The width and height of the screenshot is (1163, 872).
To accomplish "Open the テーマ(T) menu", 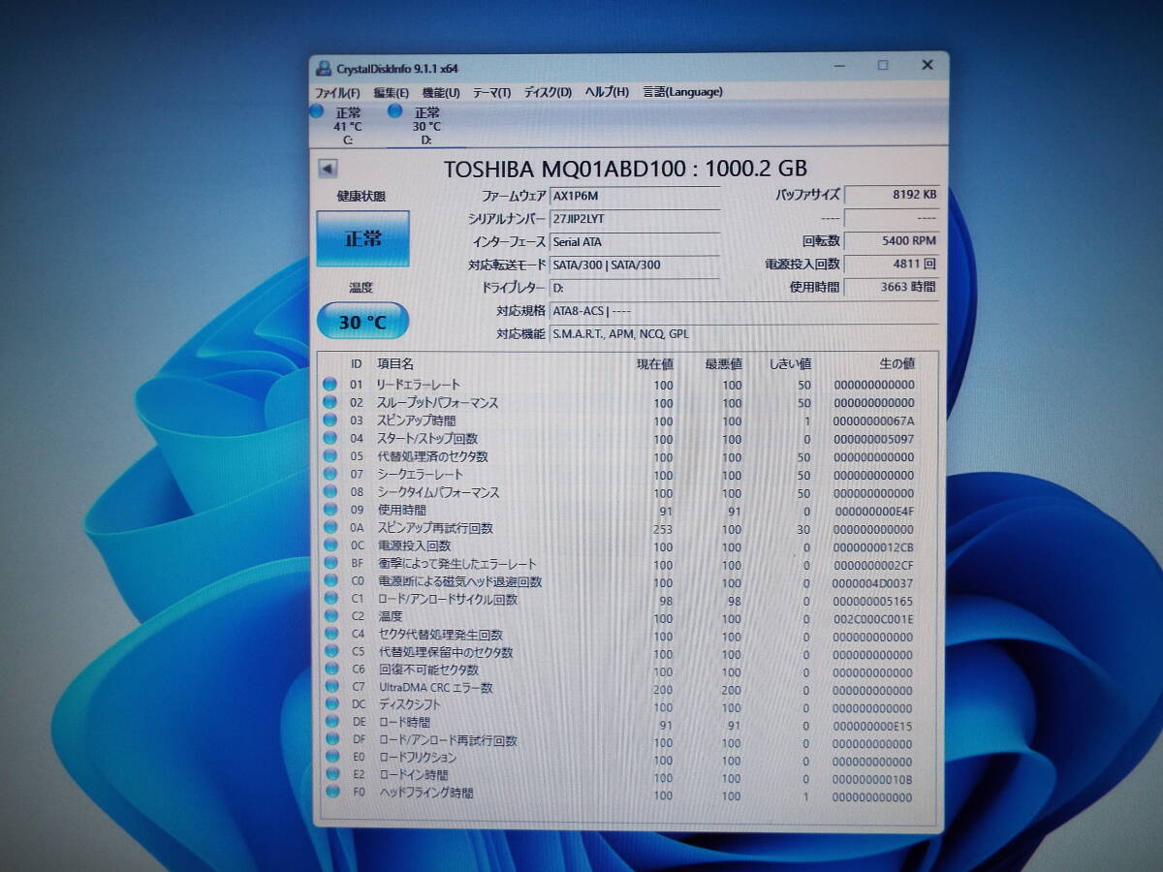I will pyautogui.click(x=491, y=93).
